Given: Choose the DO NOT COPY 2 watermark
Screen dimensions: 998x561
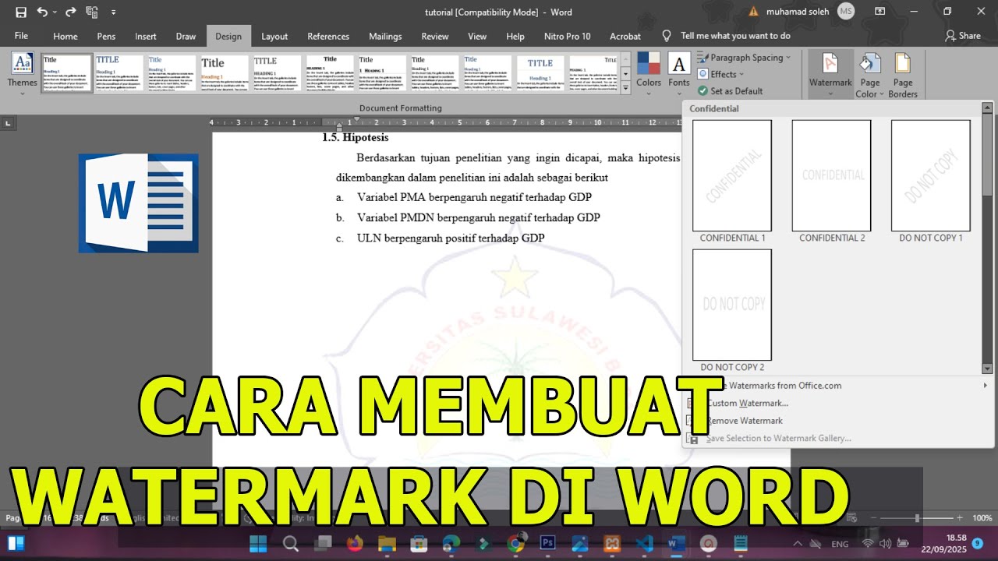Looking at the screenshot, I should tap(732, 311).
